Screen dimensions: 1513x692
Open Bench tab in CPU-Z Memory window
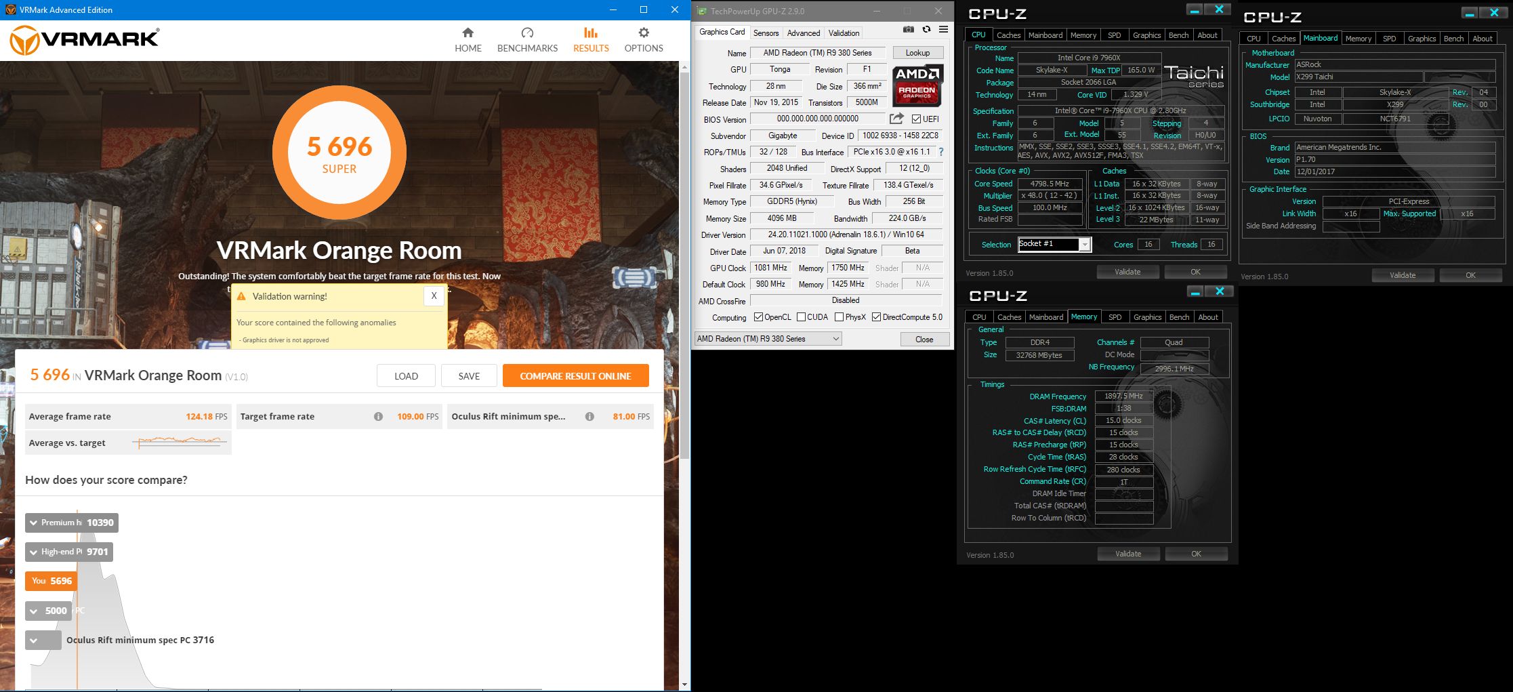(1179, 317)
